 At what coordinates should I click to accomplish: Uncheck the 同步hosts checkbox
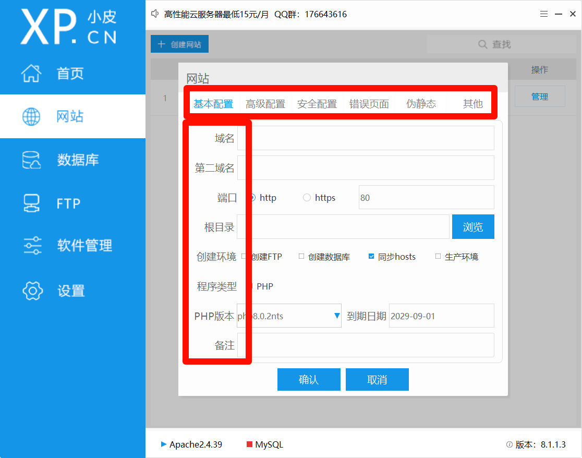tap(371, 256)
